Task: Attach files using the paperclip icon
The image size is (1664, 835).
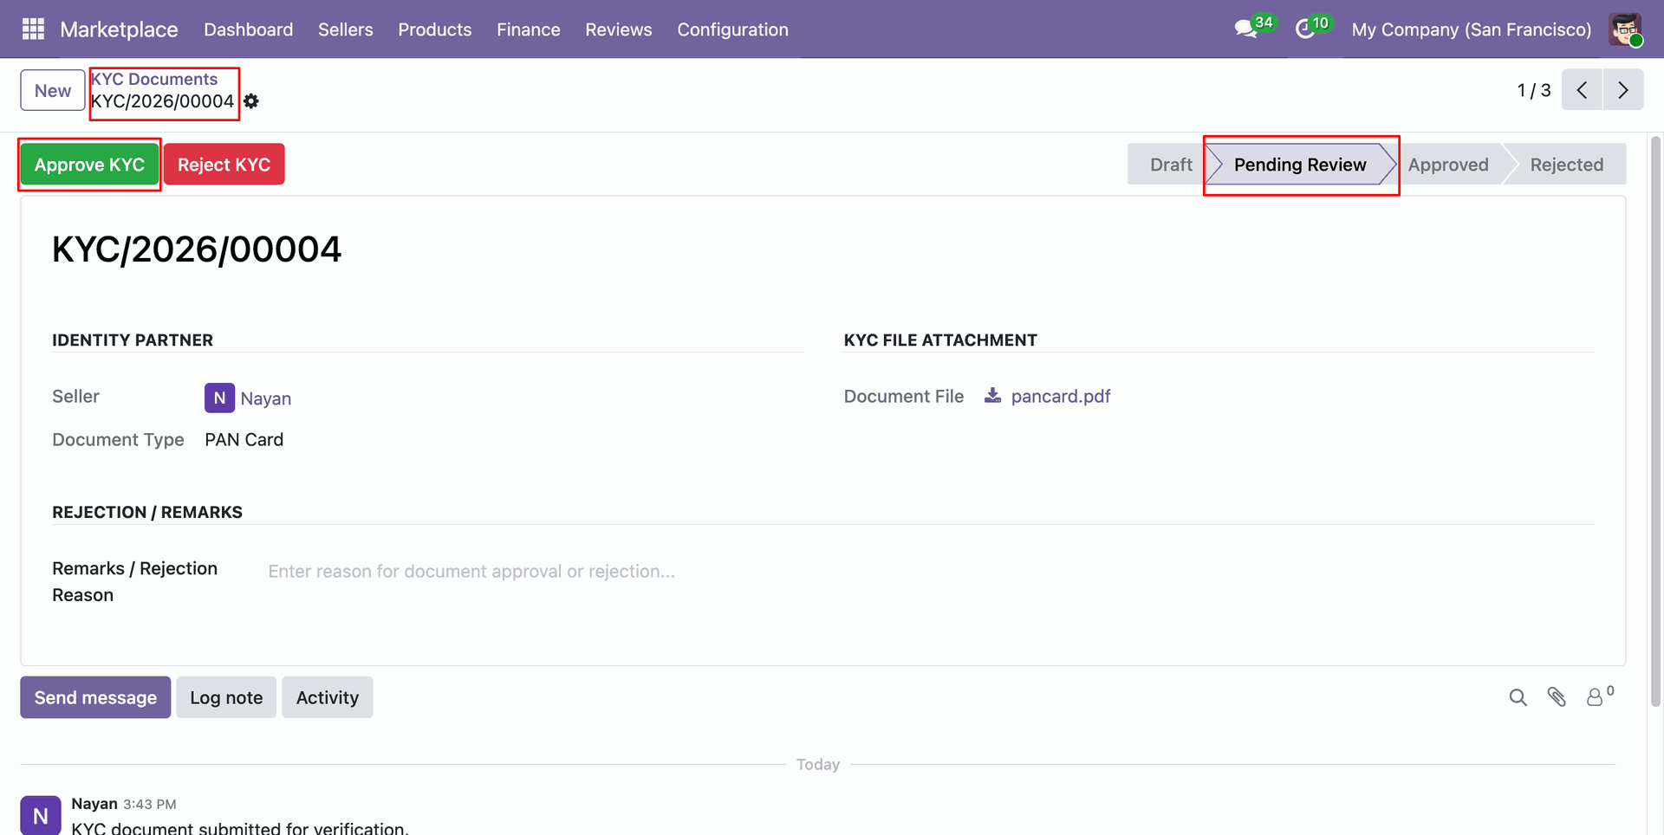Action: 1557,697
